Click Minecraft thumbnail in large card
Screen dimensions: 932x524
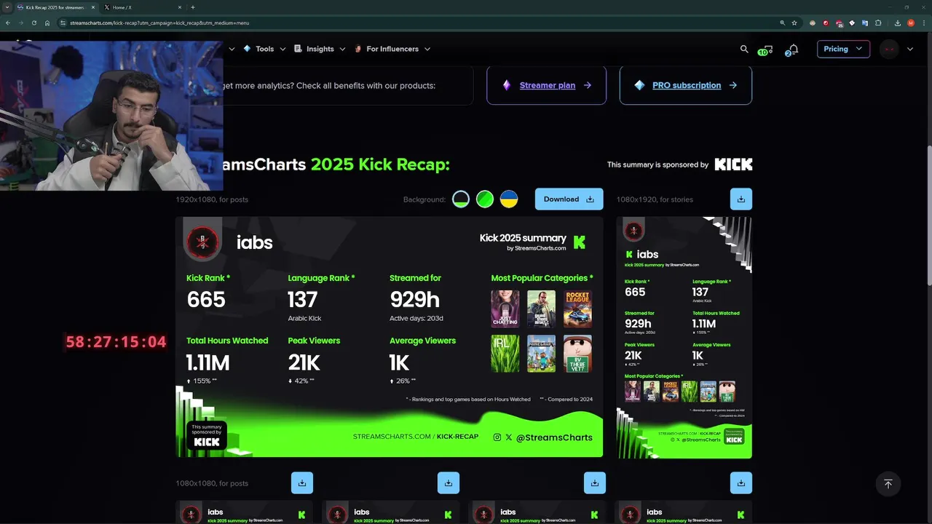541,354
